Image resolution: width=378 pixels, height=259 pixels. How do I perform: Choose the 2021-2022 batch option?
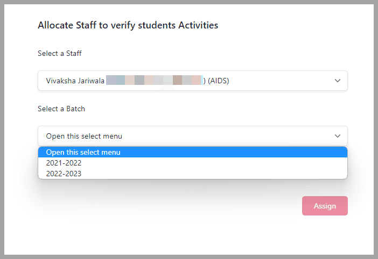click(193, 163)
